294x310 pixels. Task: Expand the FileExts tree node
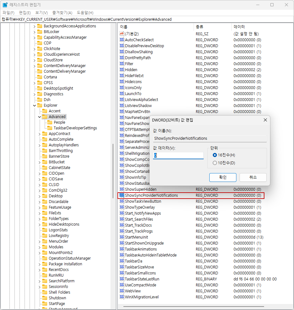40,213
